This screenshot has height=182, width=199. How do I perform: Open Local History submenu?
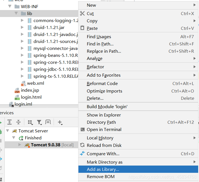tap(138, 138)
